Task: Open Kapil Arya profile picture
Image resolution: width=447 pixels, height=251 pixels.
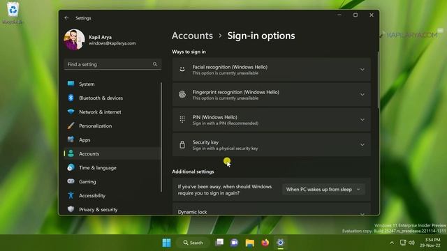Action: click(x=74, y=40)
